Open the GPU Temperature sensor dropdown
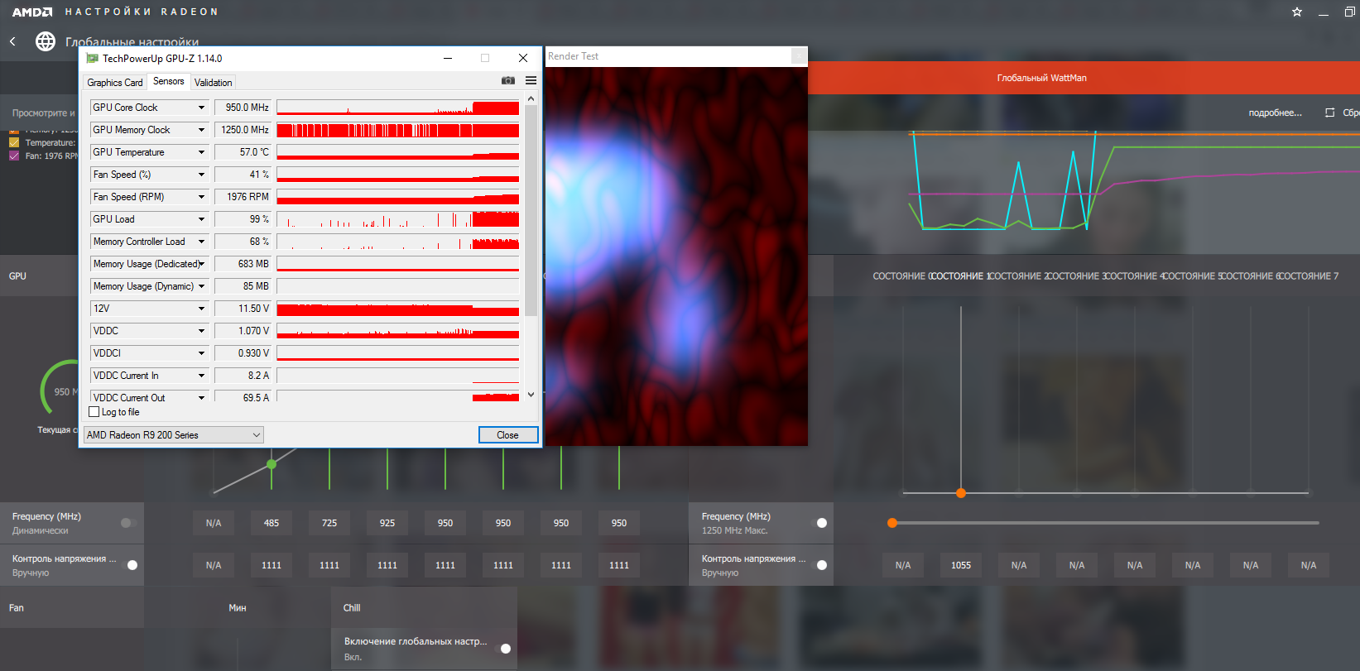Image resolution: width=1360 pixels, height=671 pixels. click(x=149, y=152)
